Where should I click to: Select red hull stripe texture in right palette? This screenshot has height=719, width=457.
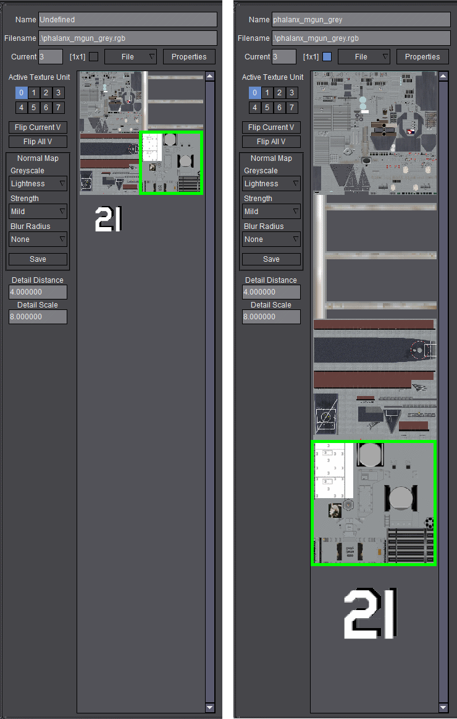coord(375,380)
